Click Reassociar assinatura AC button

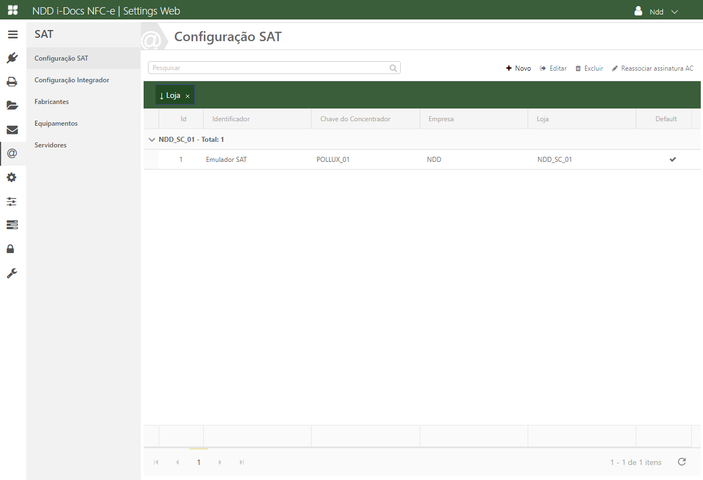652,68
